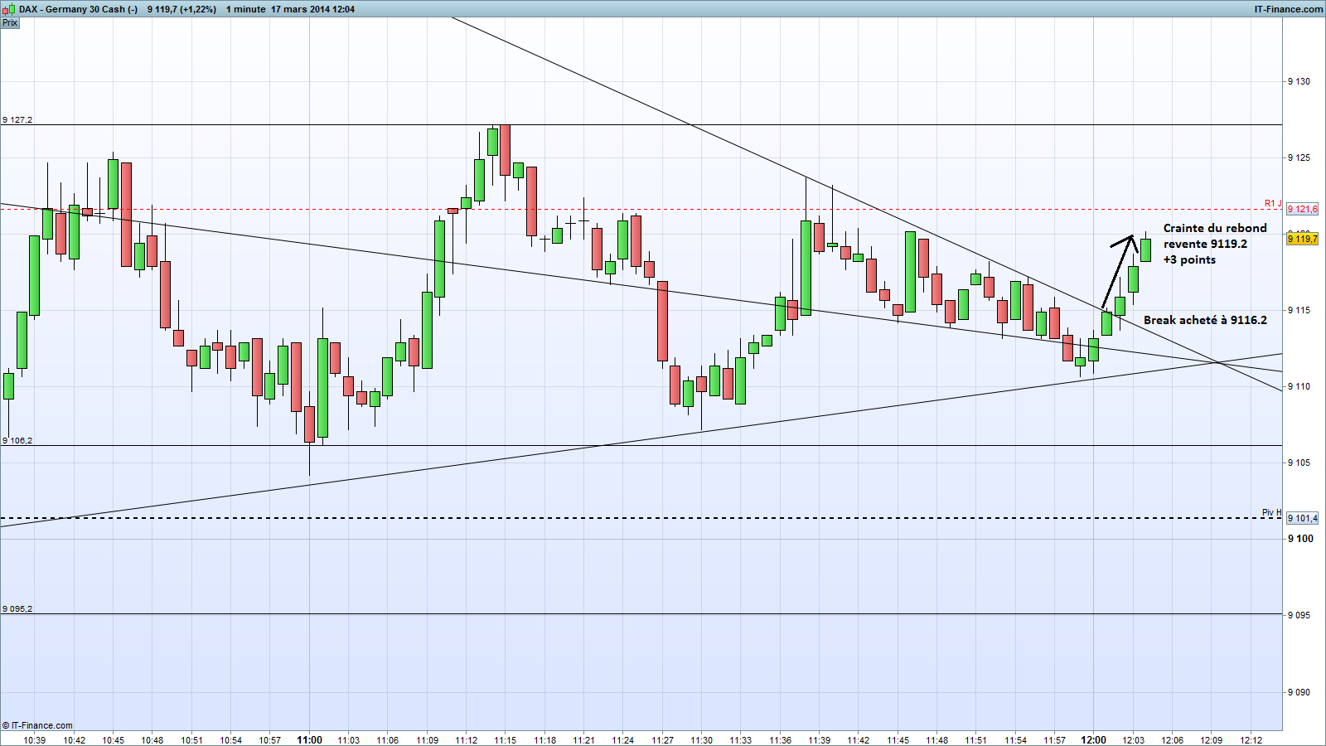
Task: Click the 12:12 time axis label
Action: pos(1251,740)
